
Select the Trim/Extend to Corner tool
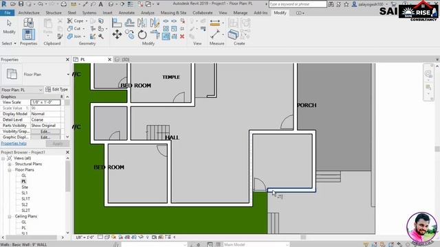pyautogui.click(x=155, y=35)
